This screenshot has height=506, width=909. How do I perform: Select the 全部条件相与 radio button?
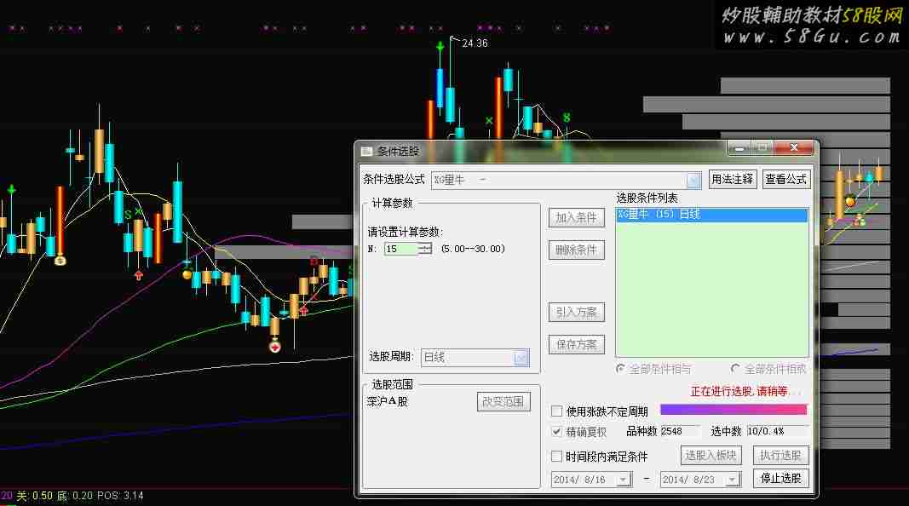tap(621, 369)
